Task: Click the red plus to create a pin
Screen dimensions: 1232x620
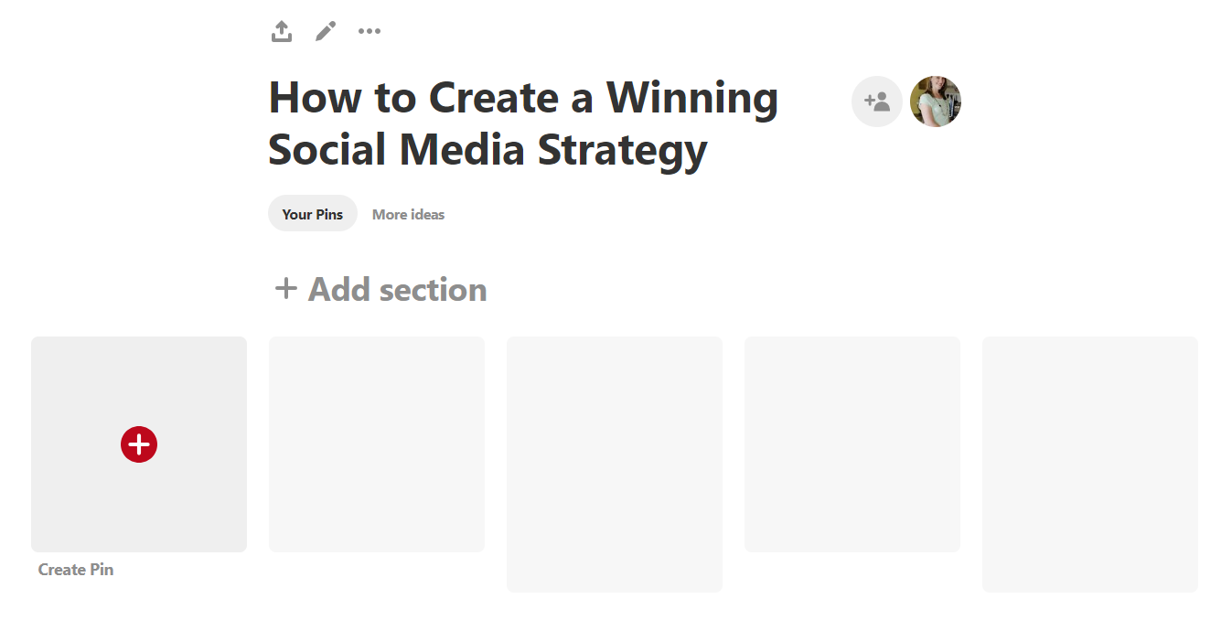Action: pos(138,444)
